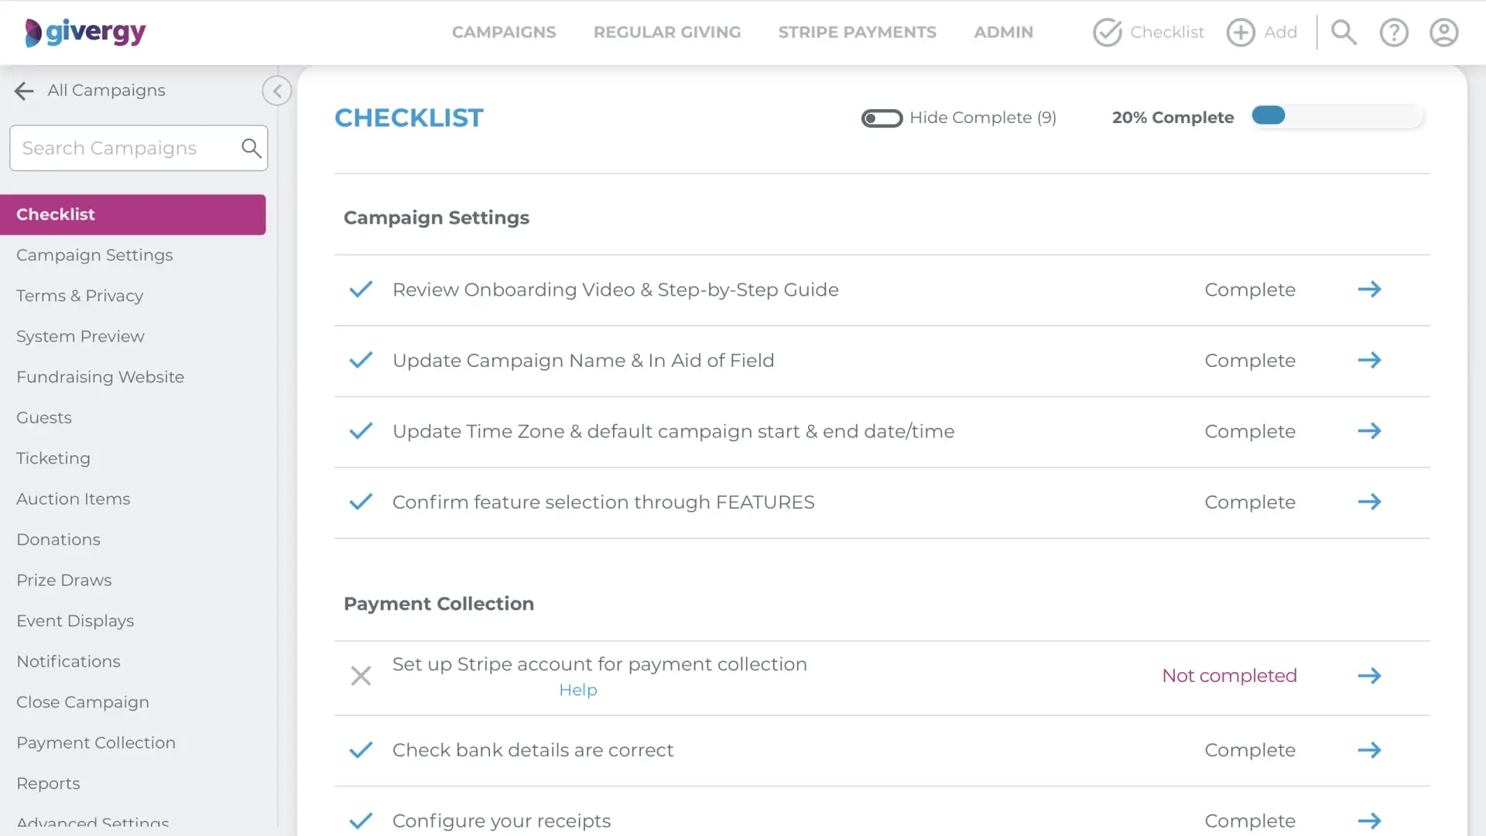
Task: Click the magnifier in Search Campaigns box
Action: click(251, 148)
